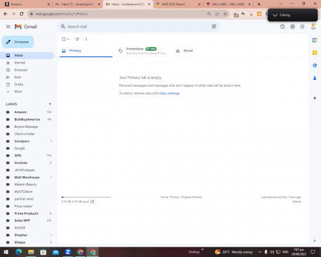Switch to the Promotions tab
This screenshot has height=257, width=321.
[x=143, y=51]
